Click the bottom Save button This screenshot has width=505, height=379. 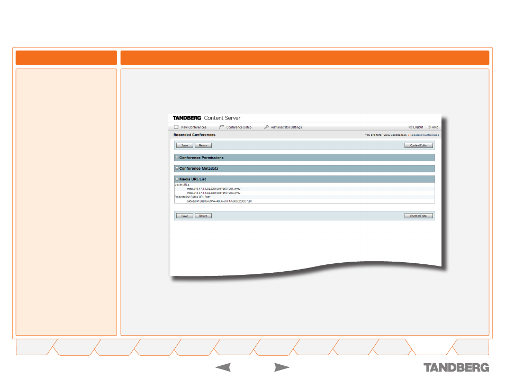click(x=185, y=216)
